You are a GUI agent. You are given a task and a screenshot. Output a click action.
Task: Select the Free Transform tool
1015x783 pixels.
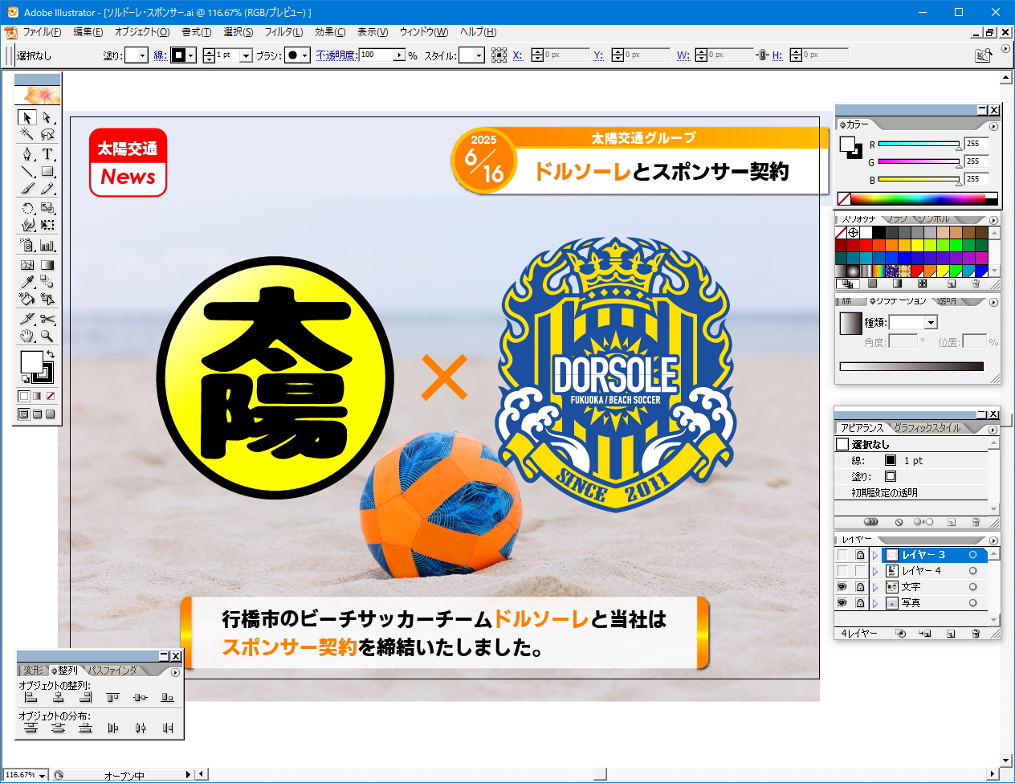47,226
